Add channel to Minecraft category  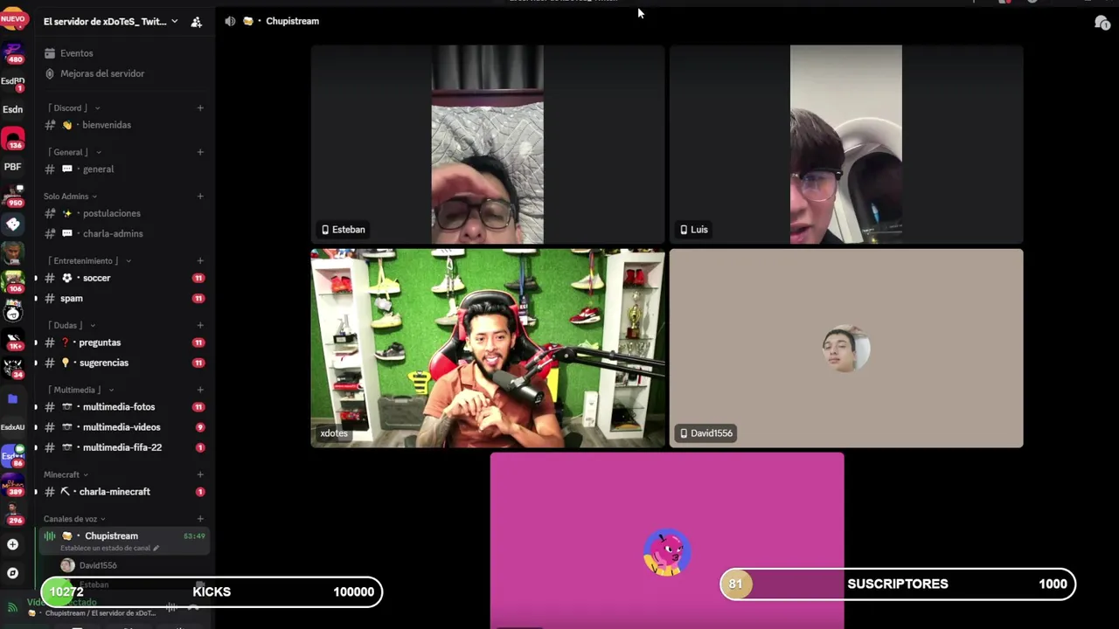[200, 474]
